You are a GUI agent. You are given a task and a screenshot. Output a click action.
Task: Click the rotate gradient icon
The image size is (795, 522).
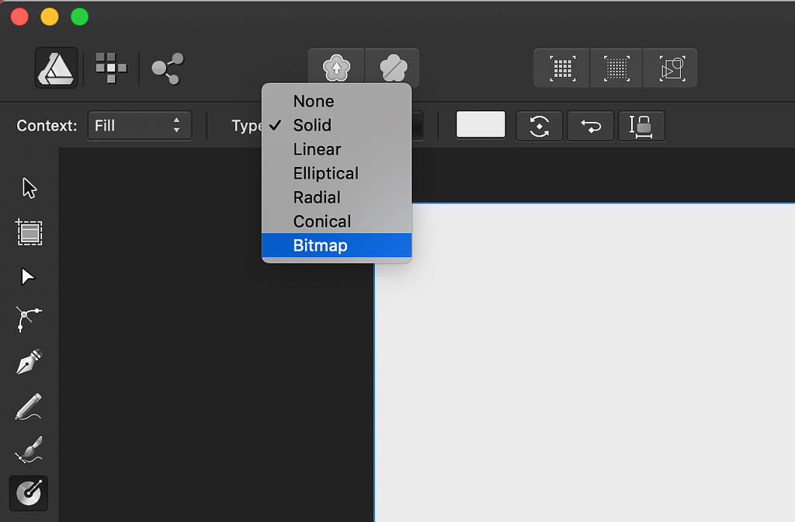pyautogui.click(x=540, y=126)
